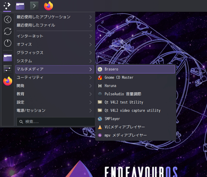Launch Firefox from the top panel
This screenshot has width=207, height=177.
[x=48, y=6]
